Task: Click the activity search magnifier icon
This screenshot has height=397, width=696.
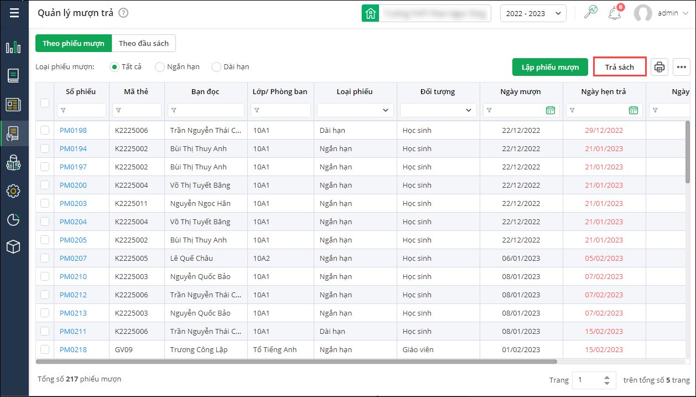Action: (x=591, y=13)
